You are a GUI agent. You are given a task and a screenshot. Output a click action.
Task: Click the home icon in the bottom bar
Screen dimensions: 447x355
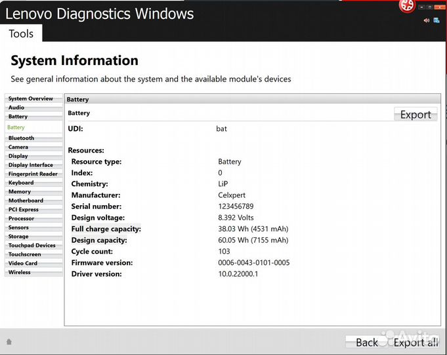[x=9, y=342]
